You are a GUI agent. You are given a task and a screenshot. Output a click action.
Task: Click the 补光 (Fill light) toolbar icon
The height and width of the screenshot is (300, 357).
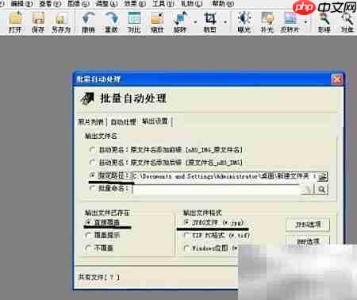(x=267, y=22)
